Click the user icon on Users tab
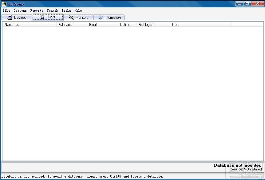This screenshot has width=265, height=180. coord(42,17)
